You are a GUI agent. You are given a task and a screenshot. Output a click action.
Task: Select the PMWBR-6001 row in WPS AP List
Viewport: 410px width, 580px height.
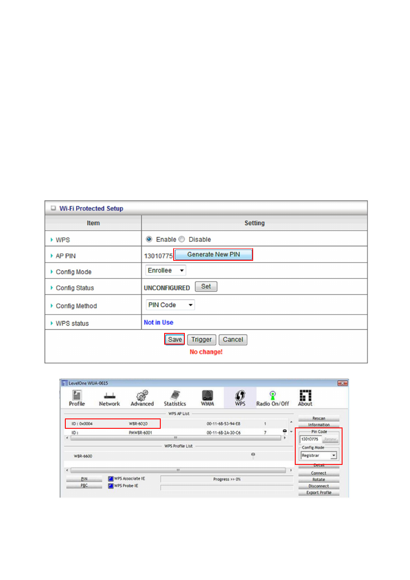(x=176, y=433)
